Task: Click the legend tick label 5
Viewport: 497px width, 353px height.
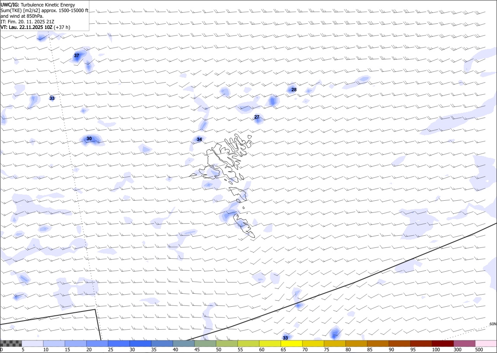Action: [23, 350]
